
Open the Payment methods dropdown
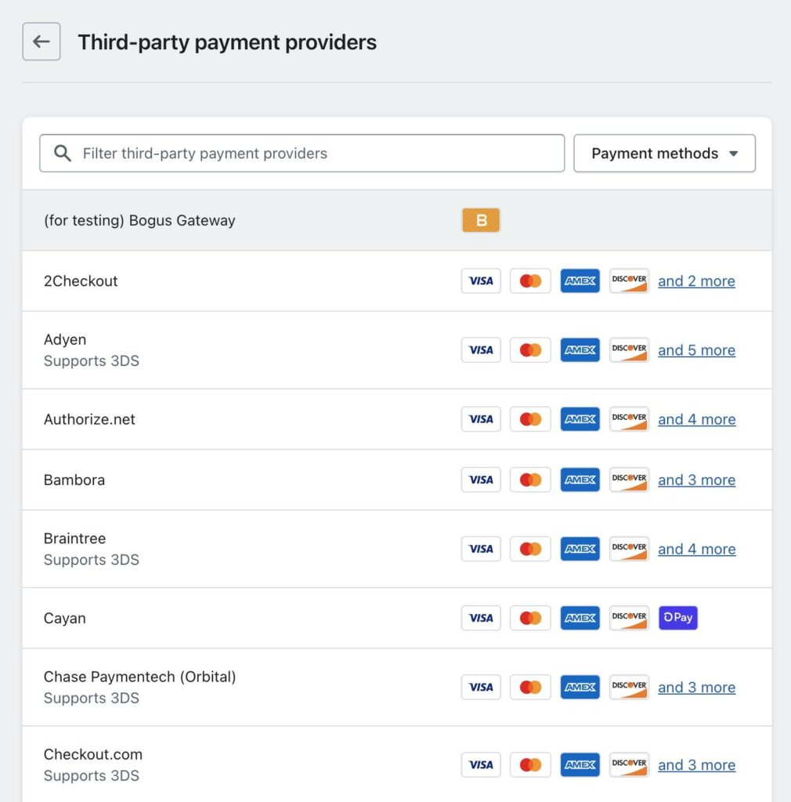664,154
